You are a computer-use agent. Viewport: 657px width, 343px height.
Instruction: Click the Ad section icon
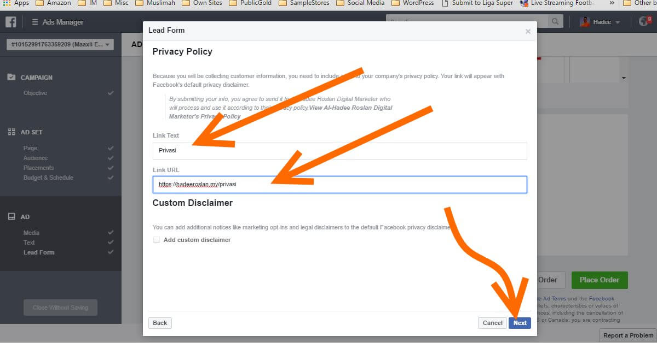click(11, 217)
